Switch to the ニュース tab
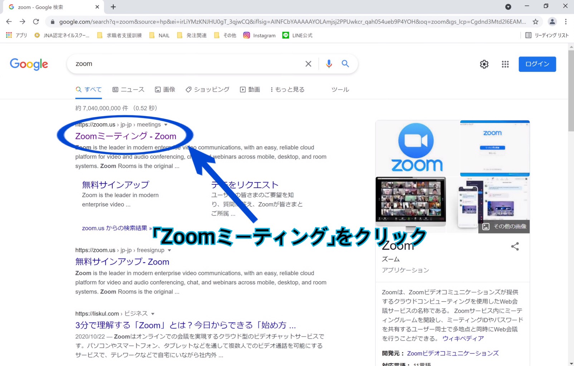The height and width of the screenshot is (366, 574). coord(128,90)
